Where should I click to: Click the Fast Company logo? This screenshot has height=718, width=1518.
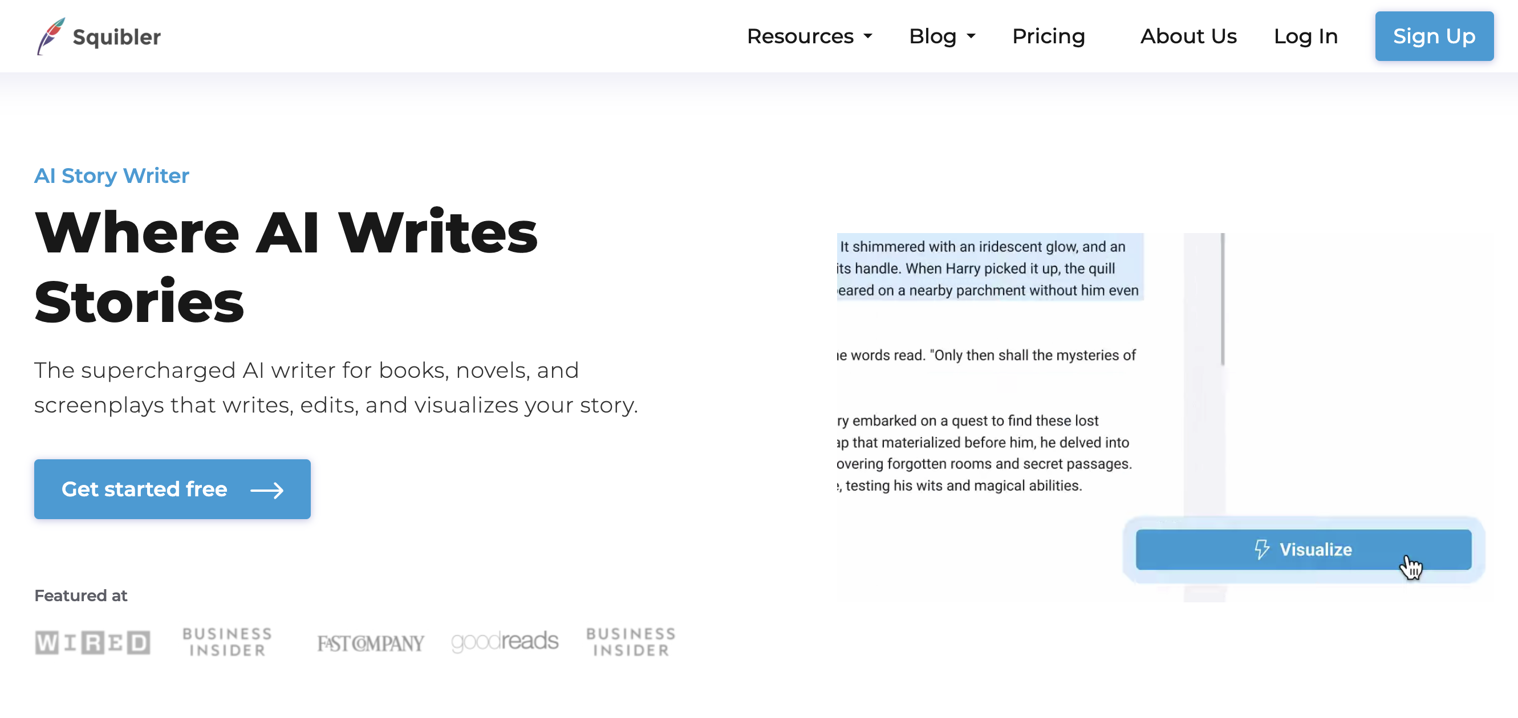pyautogui.click(x=371, y=643)
